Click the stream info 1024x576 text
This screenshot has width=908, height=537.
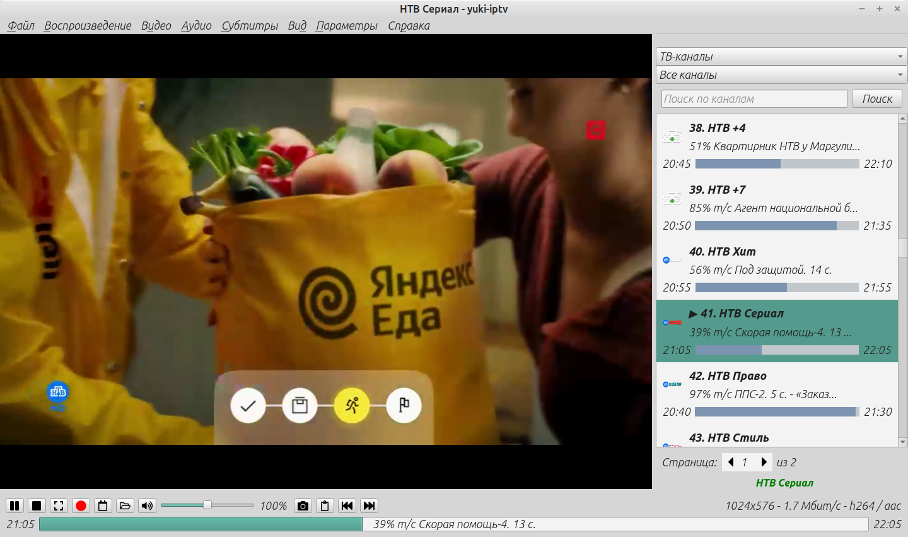[x=813, y=505]
